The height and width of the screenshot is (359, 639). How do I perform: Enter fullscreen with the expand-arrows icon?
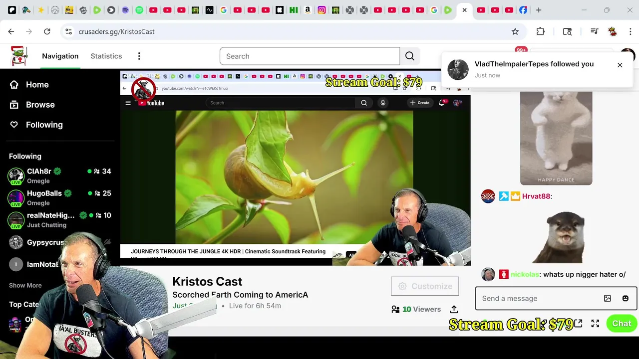[595, 324]
